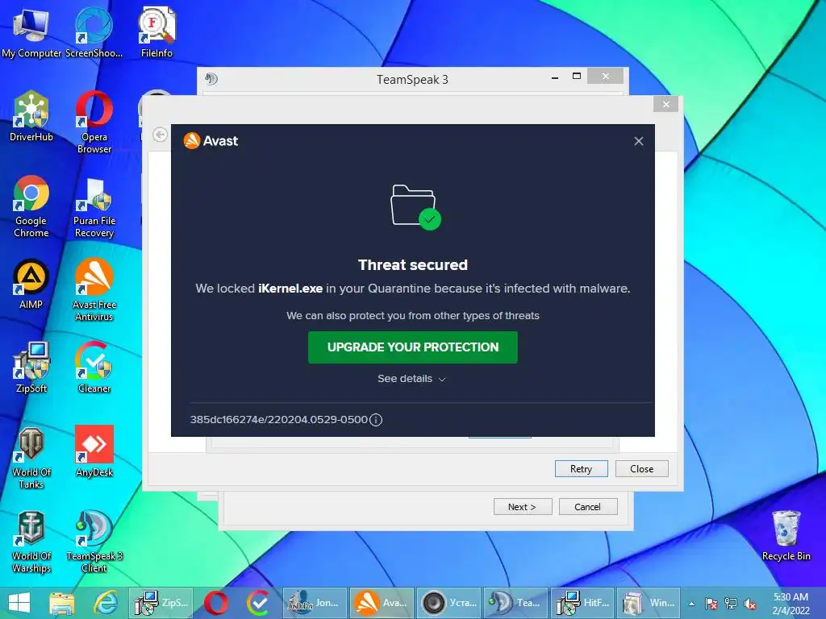Open AIMP desktop shortcut
Screen dimensions: 826x619
point(31,284)
